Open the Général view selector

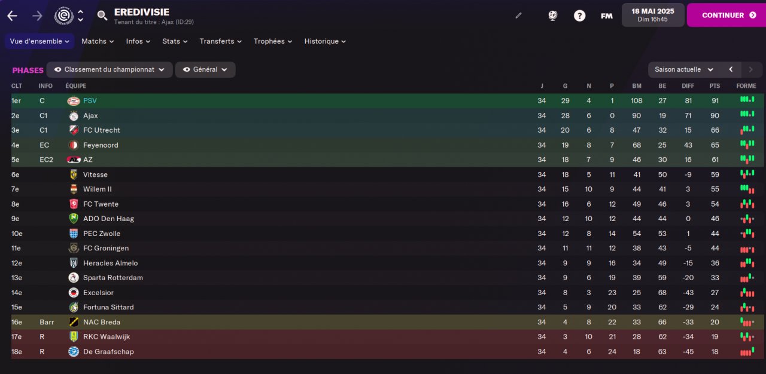(x=205, y=70)
